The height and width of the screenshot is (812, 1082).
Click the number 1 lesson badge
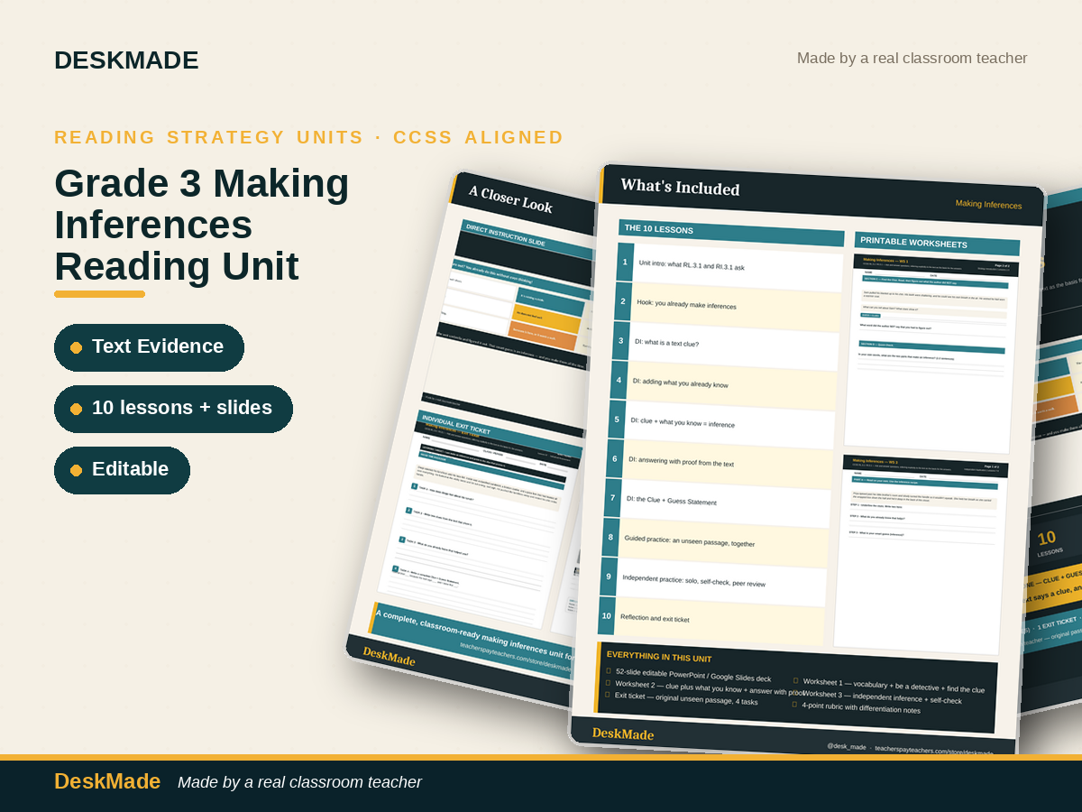625,263
